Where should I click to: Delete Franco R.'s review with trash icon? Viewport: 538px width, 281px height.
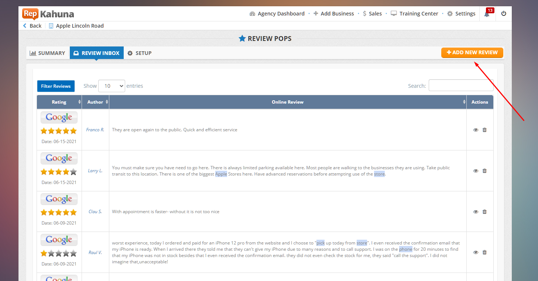click(484, 130)
